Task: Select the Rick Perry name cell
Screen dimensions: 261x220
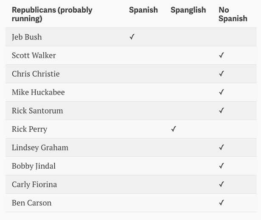Action: (29, 129)
